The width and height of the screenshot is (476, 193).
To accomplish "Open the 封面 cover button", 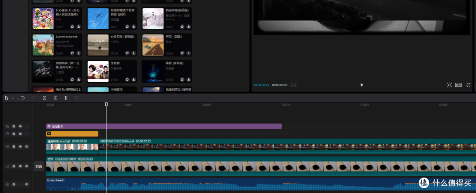I will tap(39, 166).
